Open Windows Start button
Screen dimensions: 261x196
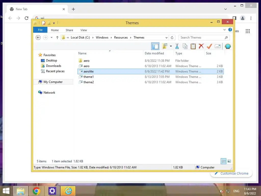(x=6, y=191)
